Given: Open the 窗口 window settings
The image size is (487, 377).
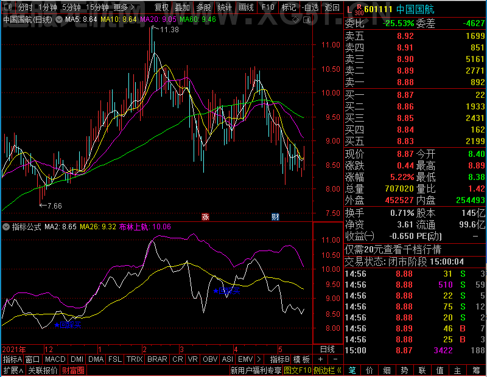Looking at the screenshot, I should [x=33, y=359].
